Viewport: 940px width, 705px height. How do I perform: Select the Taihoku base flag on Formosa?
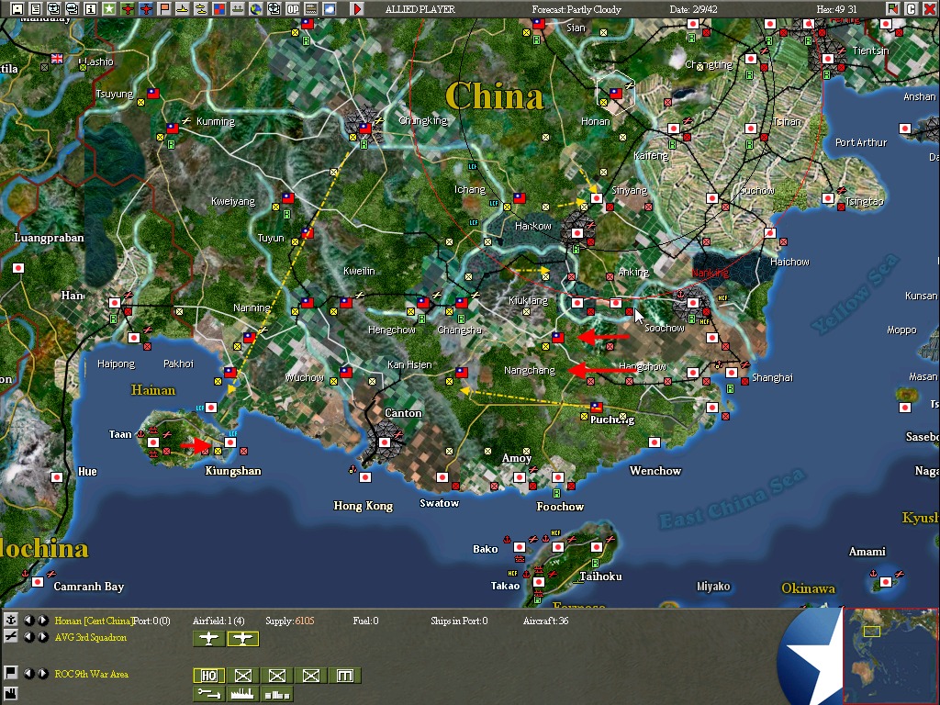pyautogui.click(x=596, y=547)
